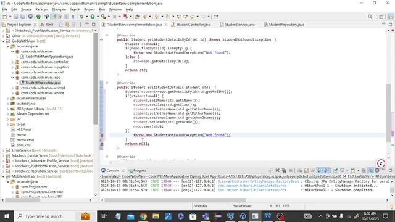Open the Windows Start menu
The height and width of the screenshot is (222, 395).
(x=7, y=216)
